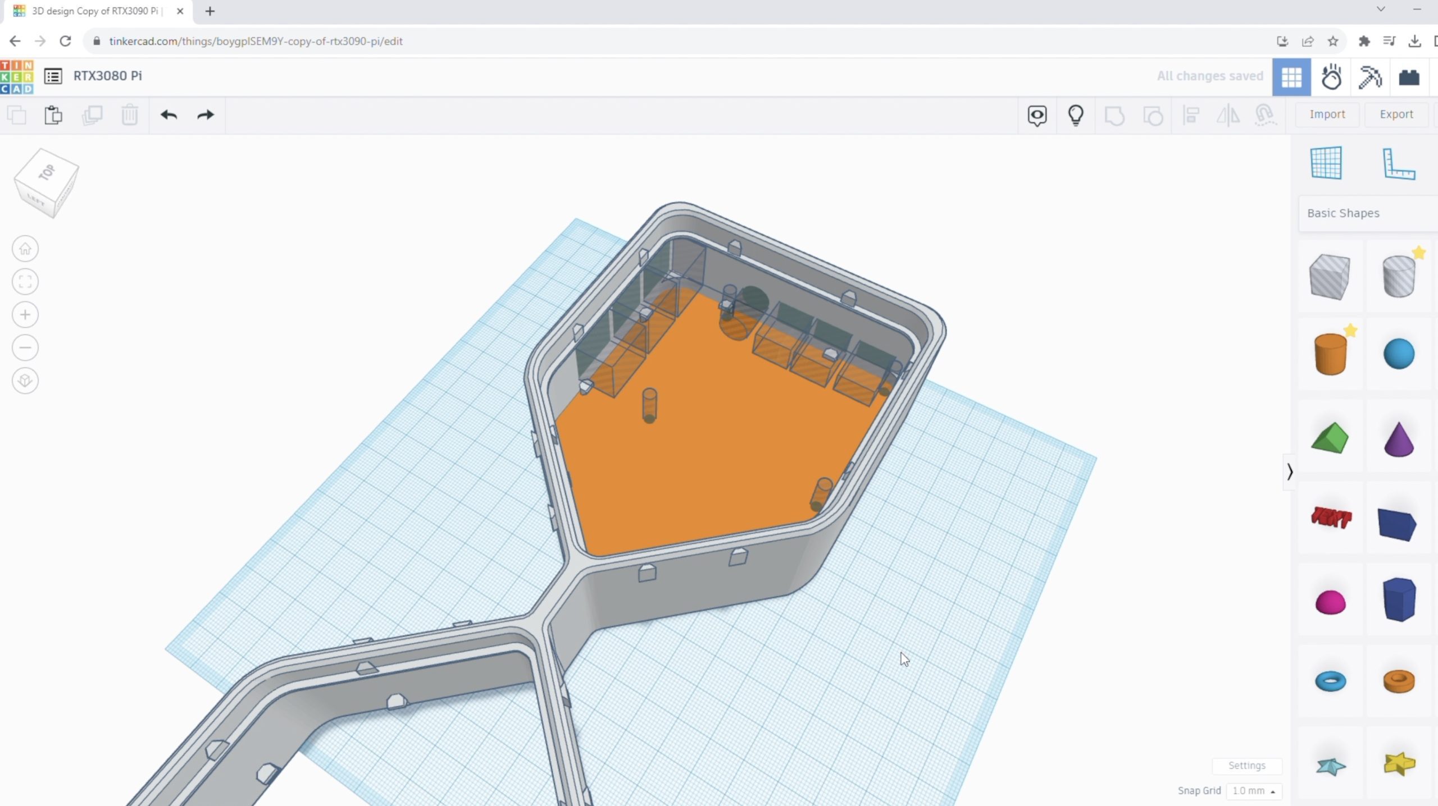
Task: Click the Undo arrow button
Action: (x=169, y=115)
